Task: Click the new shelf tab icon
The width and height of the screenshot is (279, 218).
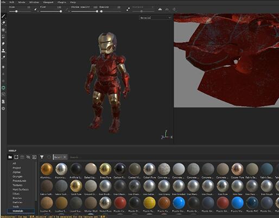Action: 16,157
